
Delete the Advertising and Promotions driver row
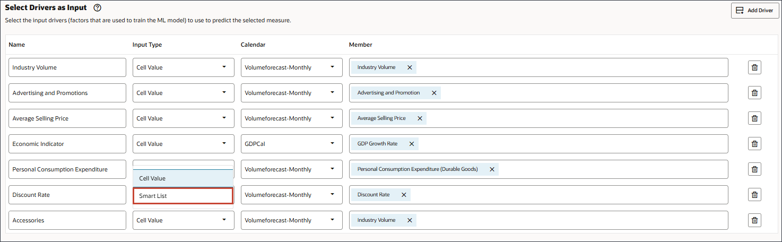tap(754, 93)
